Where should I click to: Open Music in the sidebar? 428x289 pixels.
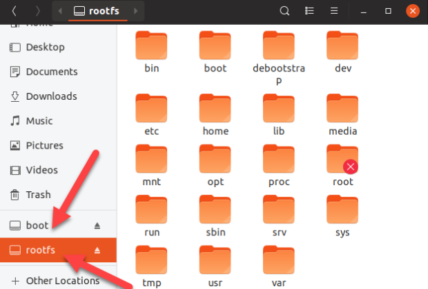[x=58, y=121]
